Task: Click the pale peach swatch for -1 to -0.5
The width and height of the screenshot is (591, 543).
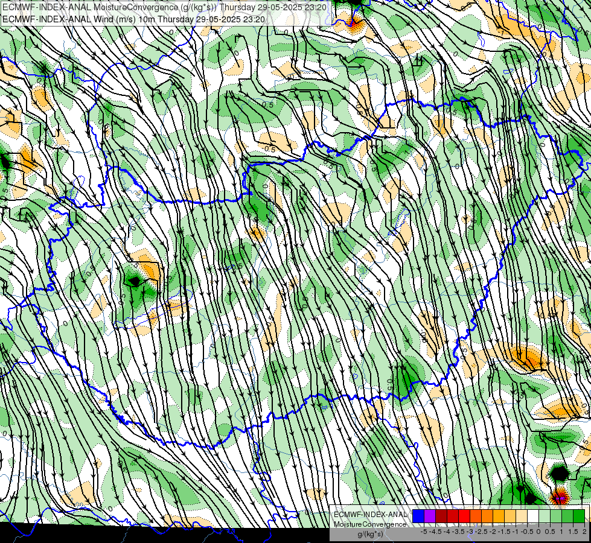Action: pos(522,516)
